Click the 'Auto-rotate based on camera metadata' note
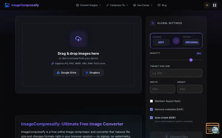222x138 pixels. pyautogui.click(x=174, y=121)
